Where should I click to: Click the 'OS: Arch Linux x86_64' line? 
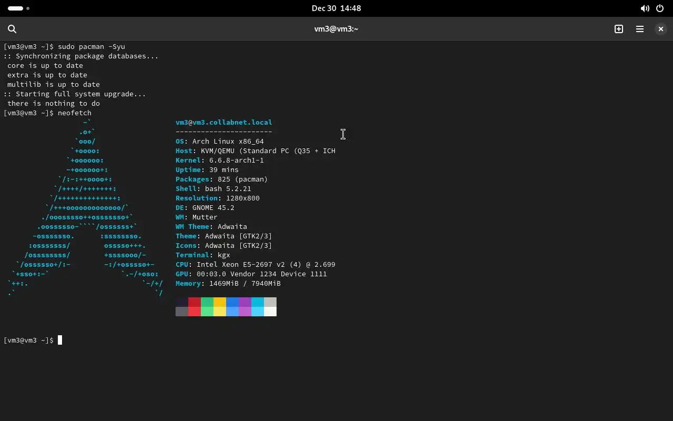[220, 141]
